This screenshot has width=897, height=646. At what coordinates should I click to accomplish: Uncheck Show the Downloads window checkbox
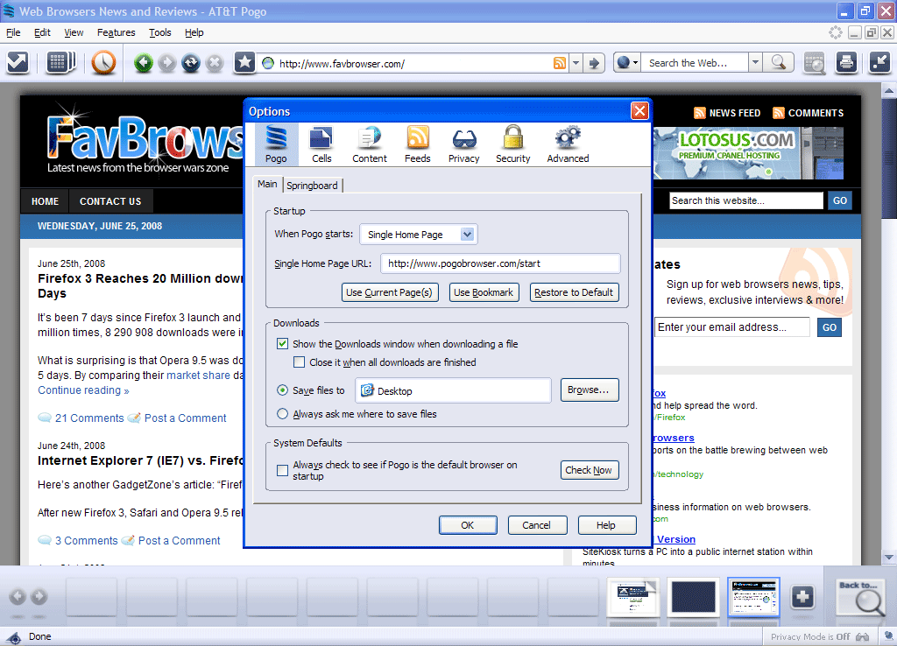[x=283, y=344]
